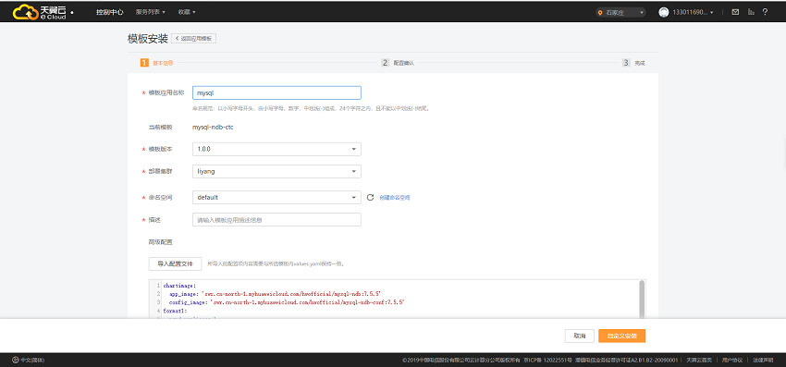Click the 取消 cancel button
Screen dimensions: 786x367
point(580,336)
